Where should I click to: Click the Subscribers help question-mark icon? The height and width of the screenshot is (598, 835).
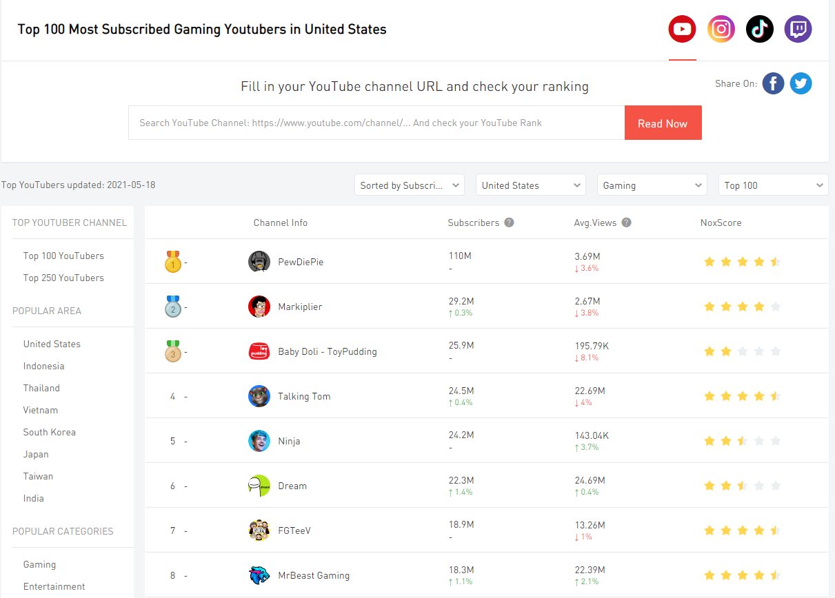(x=509, y=223)
